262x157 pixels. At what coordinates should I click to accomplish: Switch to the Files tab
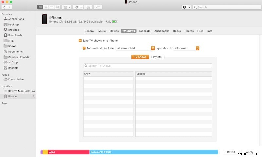pos(200,31)
